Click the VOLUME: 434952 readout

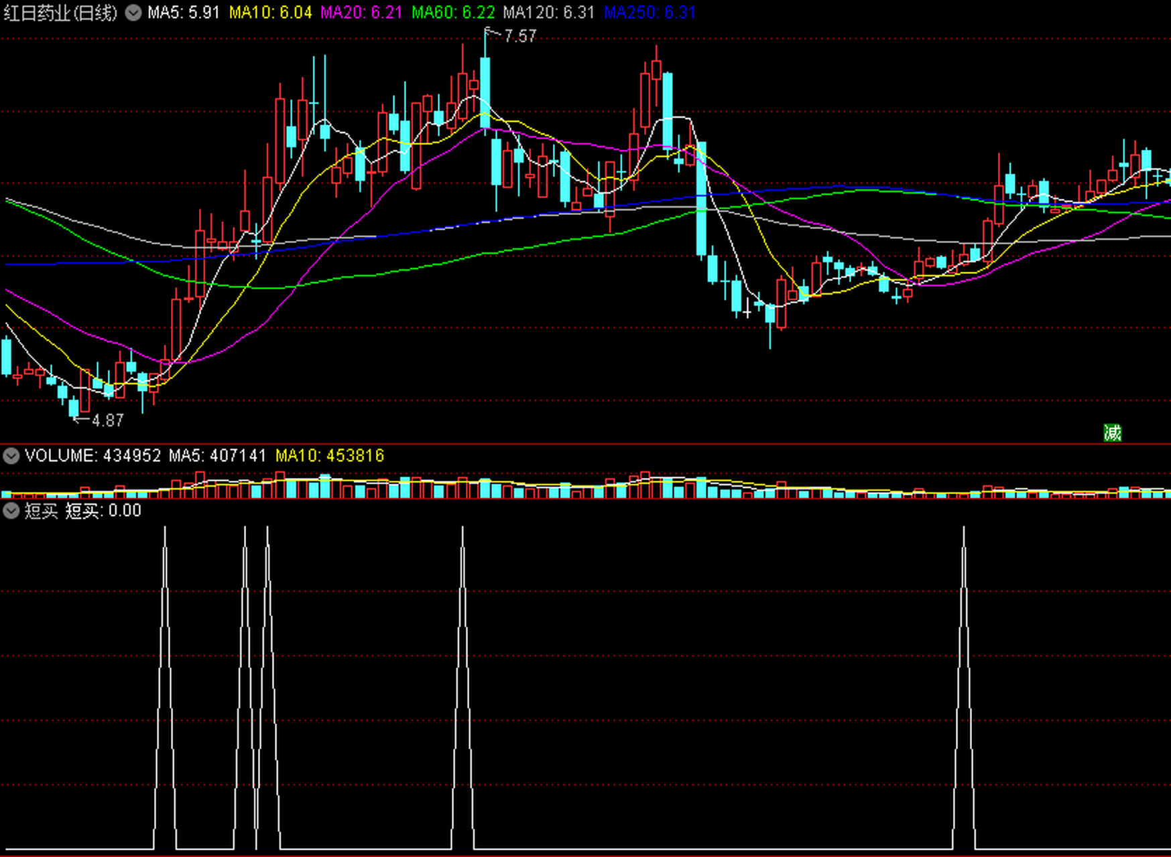point(93,456)
